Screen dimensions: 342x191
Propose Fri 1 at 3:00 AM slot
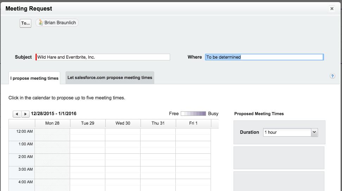193,172
